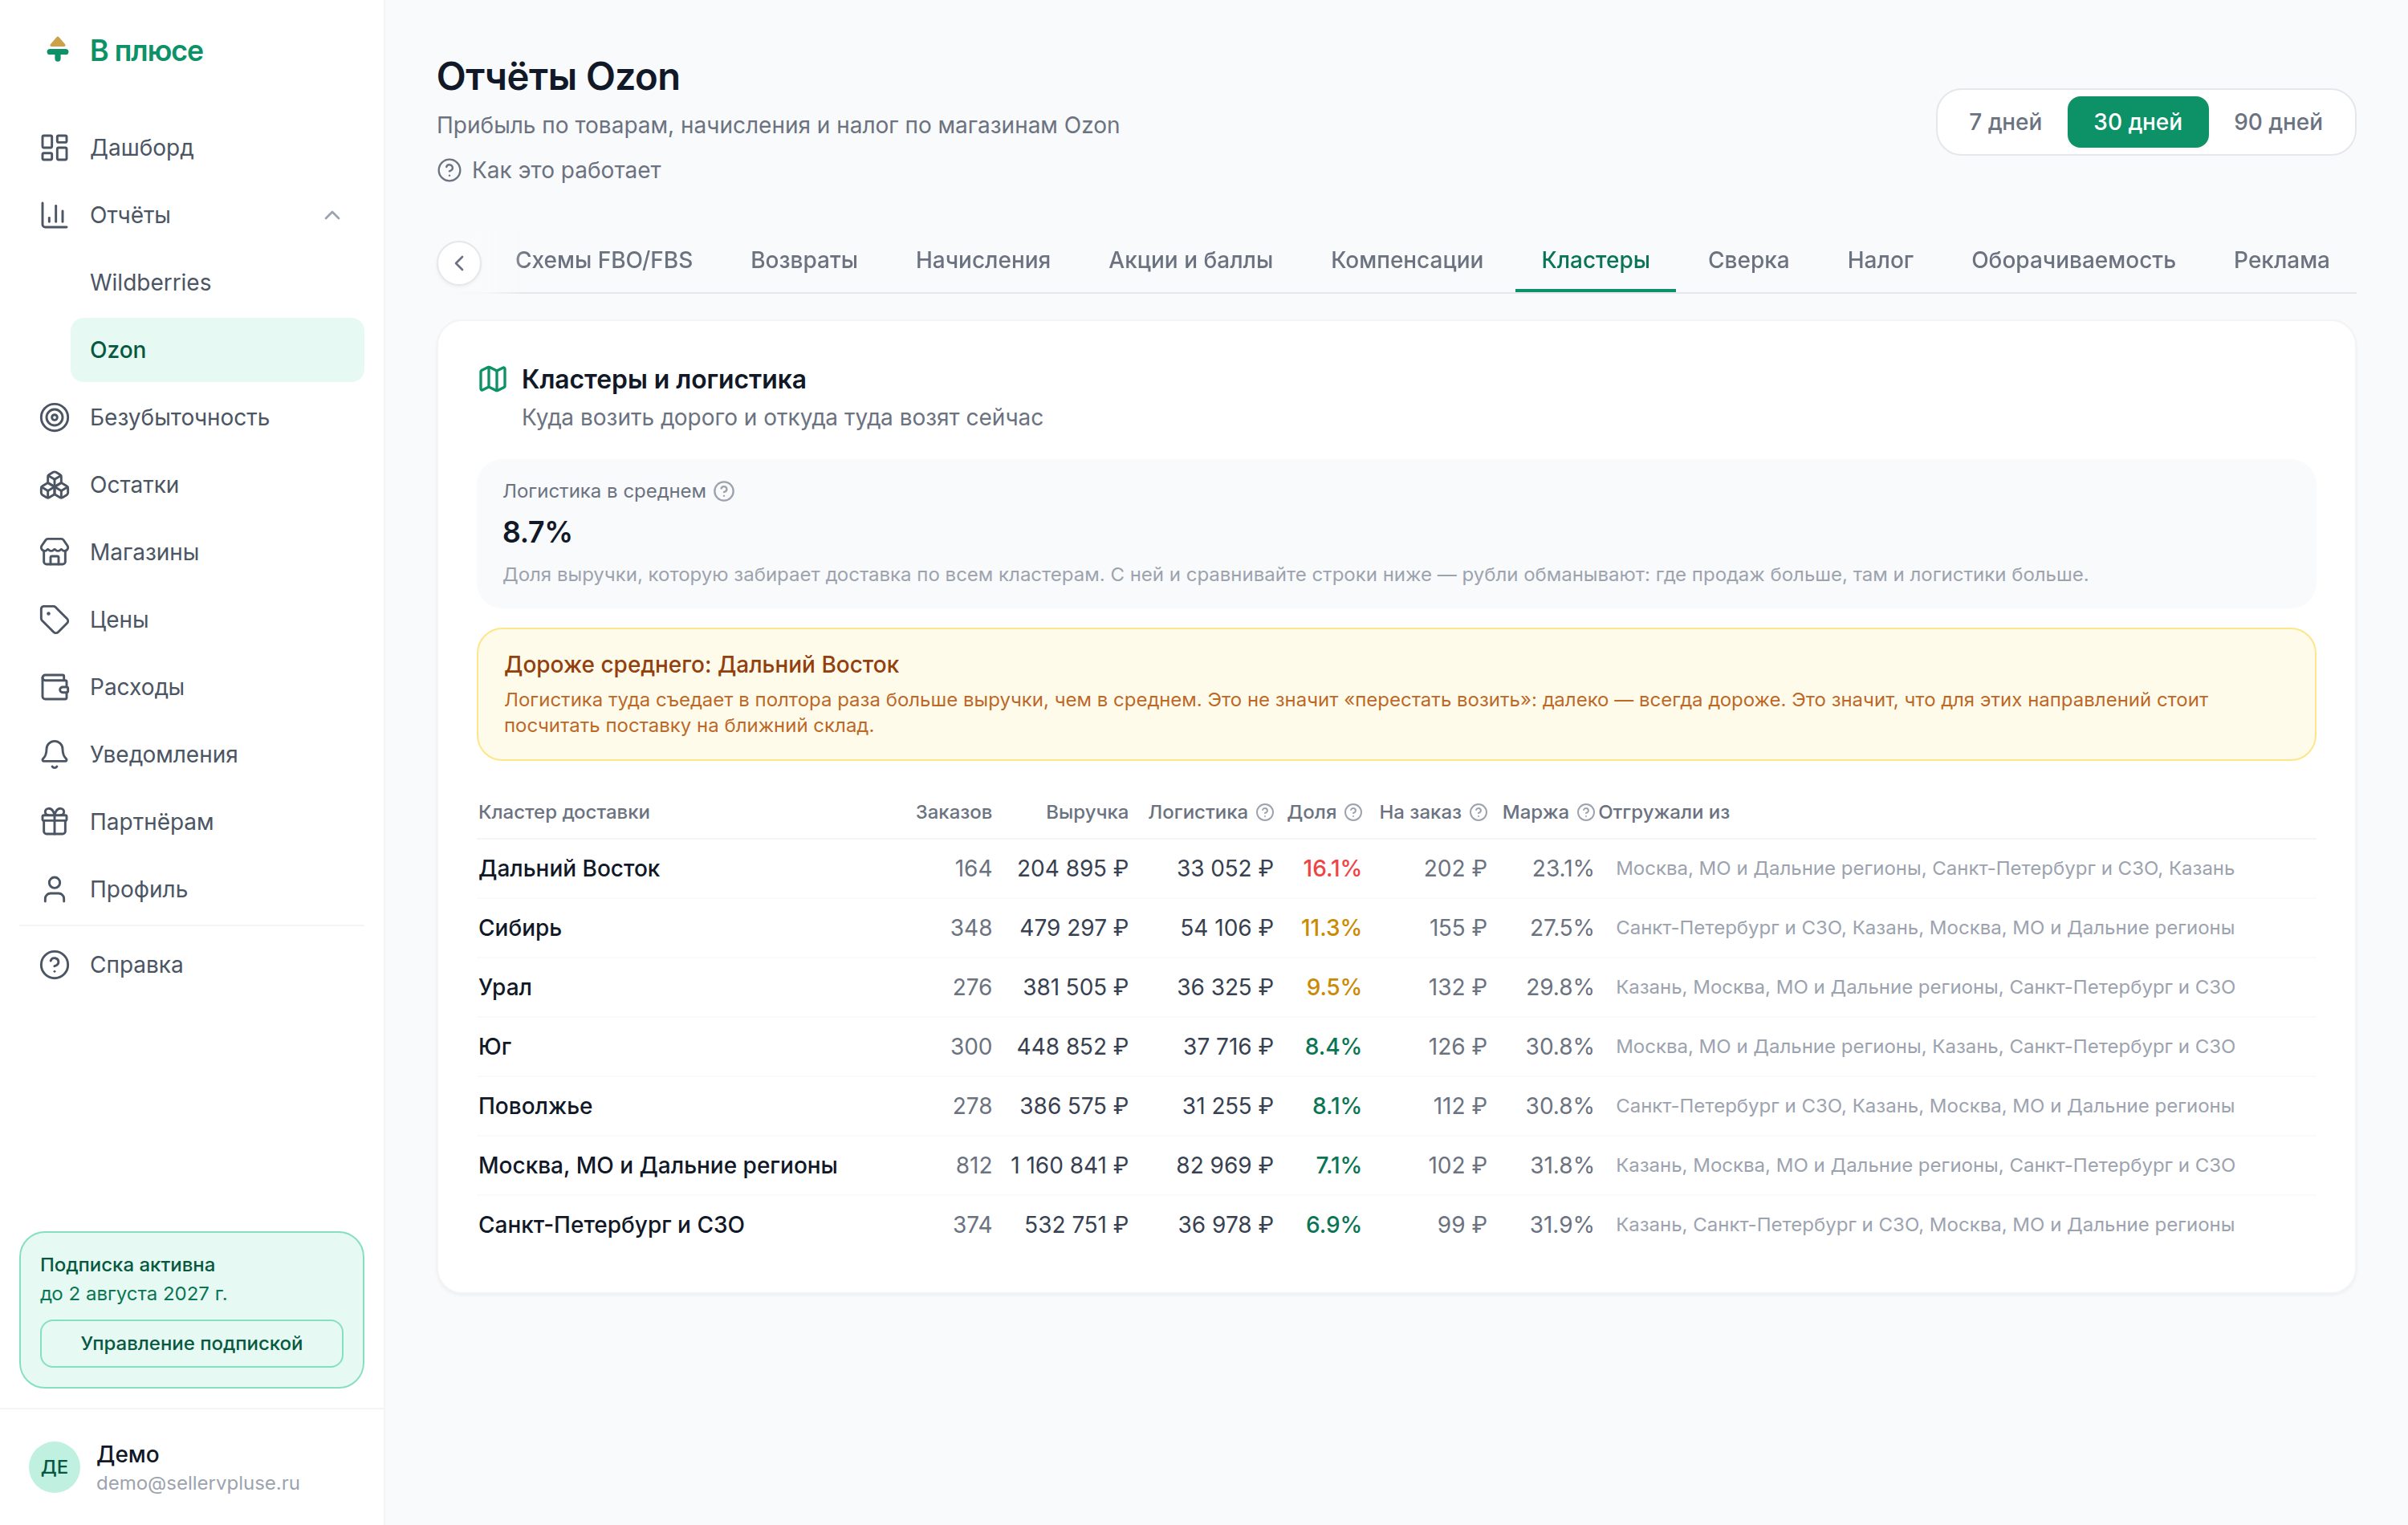The height and width of the screenshot is (1525, 2408).
Task: Select the 7 дней period
Action: point(2005,122)
